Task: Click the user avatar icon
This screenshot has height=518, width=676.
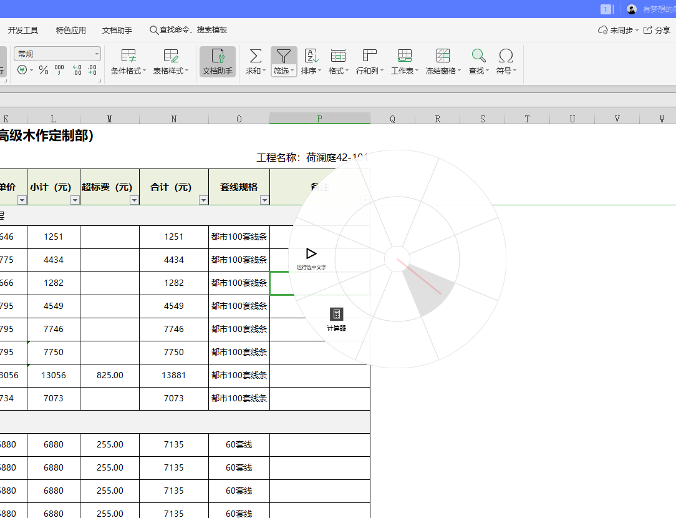Action: (x=632, y=9)
